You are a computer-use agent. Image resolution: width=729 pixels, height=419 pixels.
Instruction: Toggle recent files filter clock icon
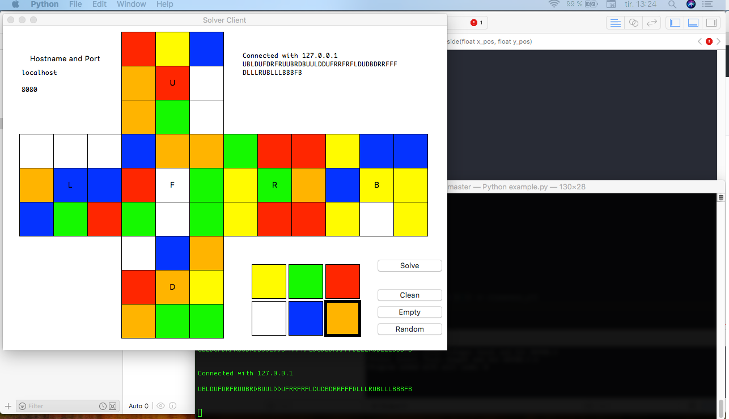[x=103, y=406]
